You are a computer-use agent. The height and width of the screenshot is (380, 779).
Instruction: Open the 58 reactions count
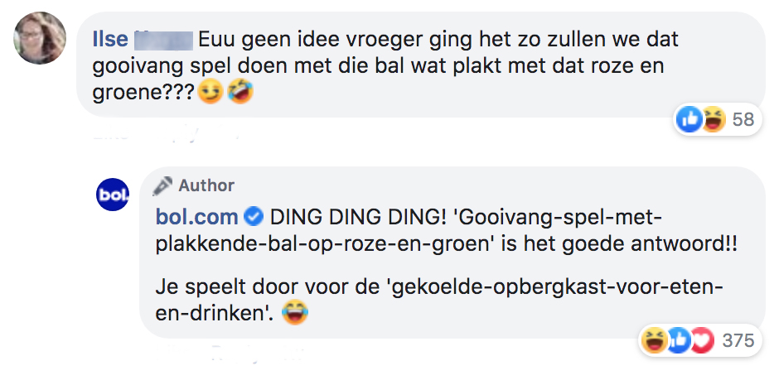[x=743, y=120]
